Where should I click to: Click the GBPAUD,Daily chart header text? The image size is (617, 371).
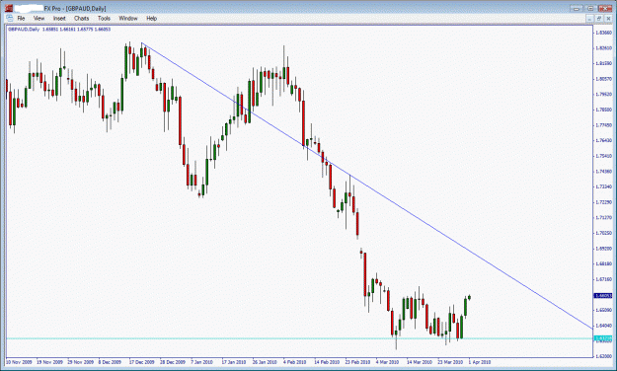tap(59, 30)
